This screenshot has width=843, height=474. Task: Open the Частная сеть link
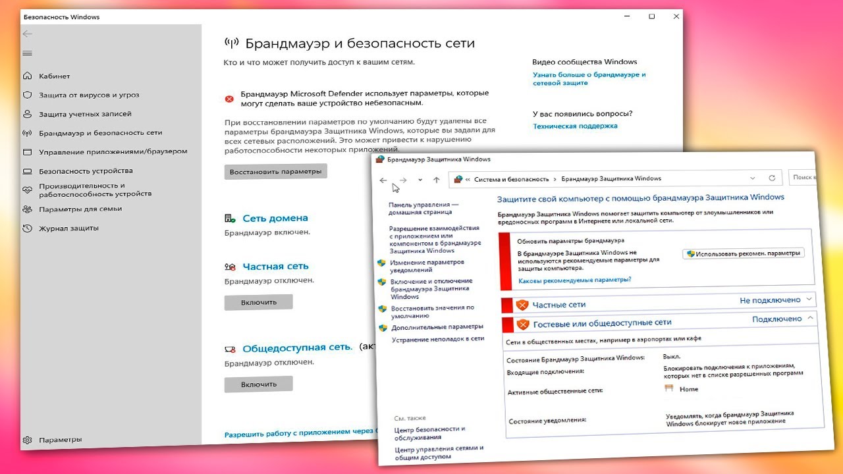[x=275, y=267]
